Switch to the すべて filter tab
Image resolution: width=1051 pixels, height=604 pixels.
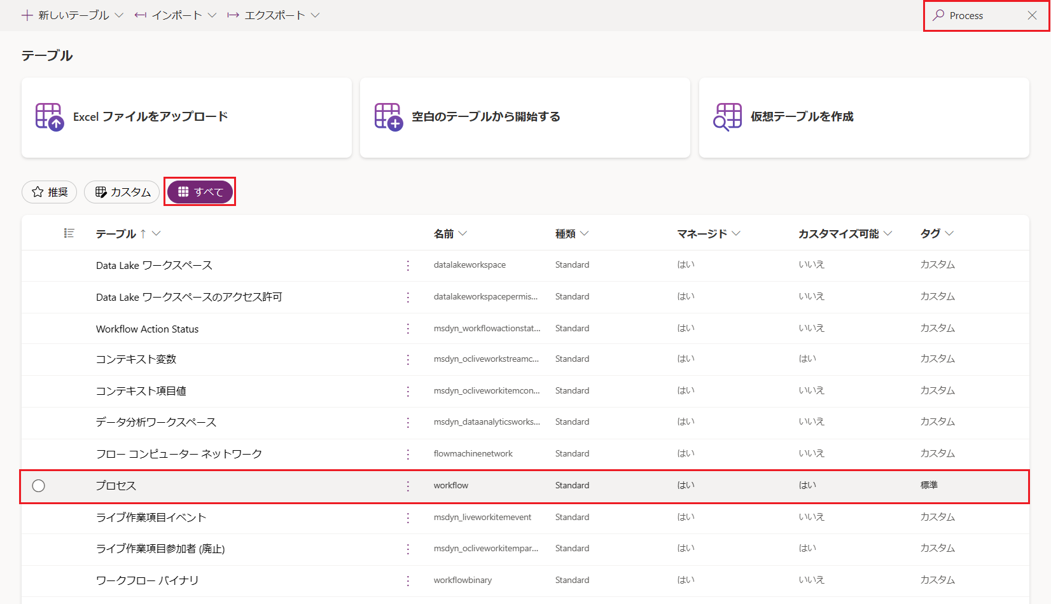tap(200, 192)
